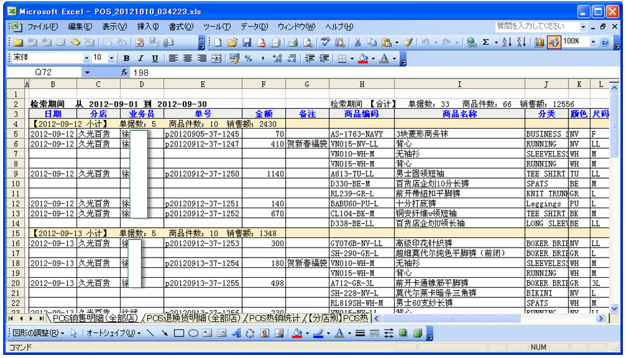Screen dimensions: 626x358
Task: Insert a hyperlink with the globe icon
Action: click(472, 42)
